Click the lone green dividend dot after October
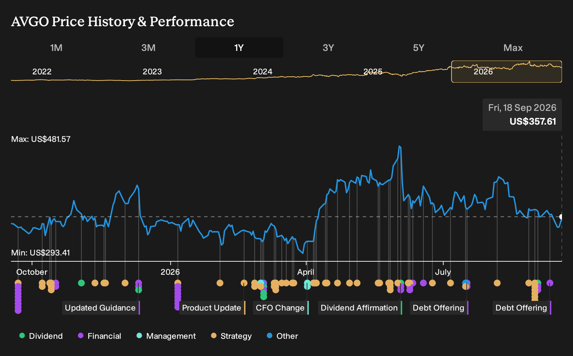The width and height of the screenshot is (573, 356). 81,283
